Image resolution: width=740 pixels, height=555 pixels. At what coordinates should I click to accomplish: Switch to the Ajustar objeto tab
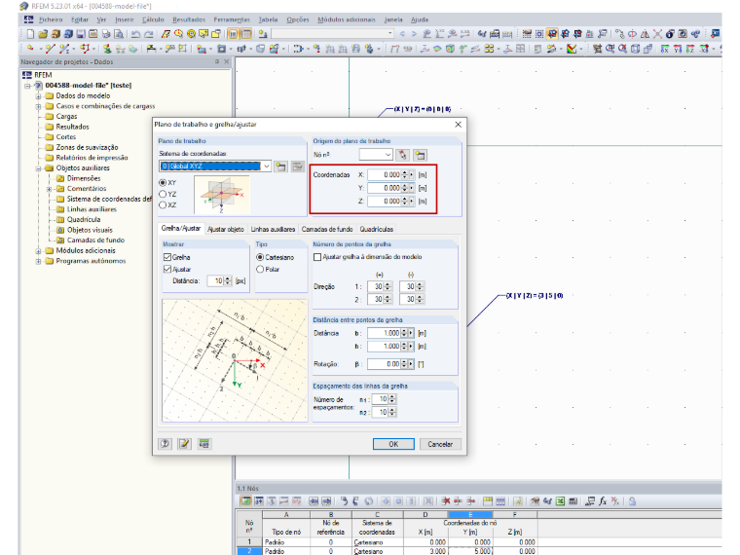(x=226, y=230)
